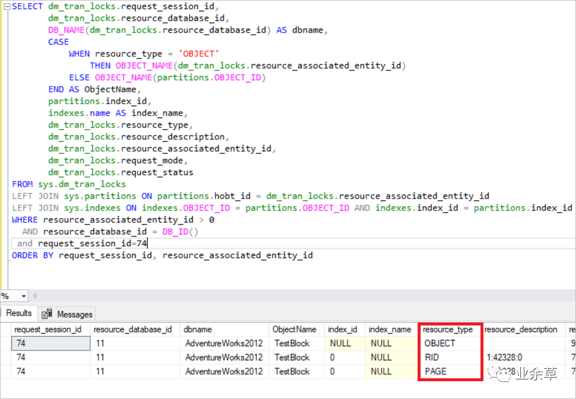
Task: Switch to the Messages tab
Action: (x=67, y=314)
